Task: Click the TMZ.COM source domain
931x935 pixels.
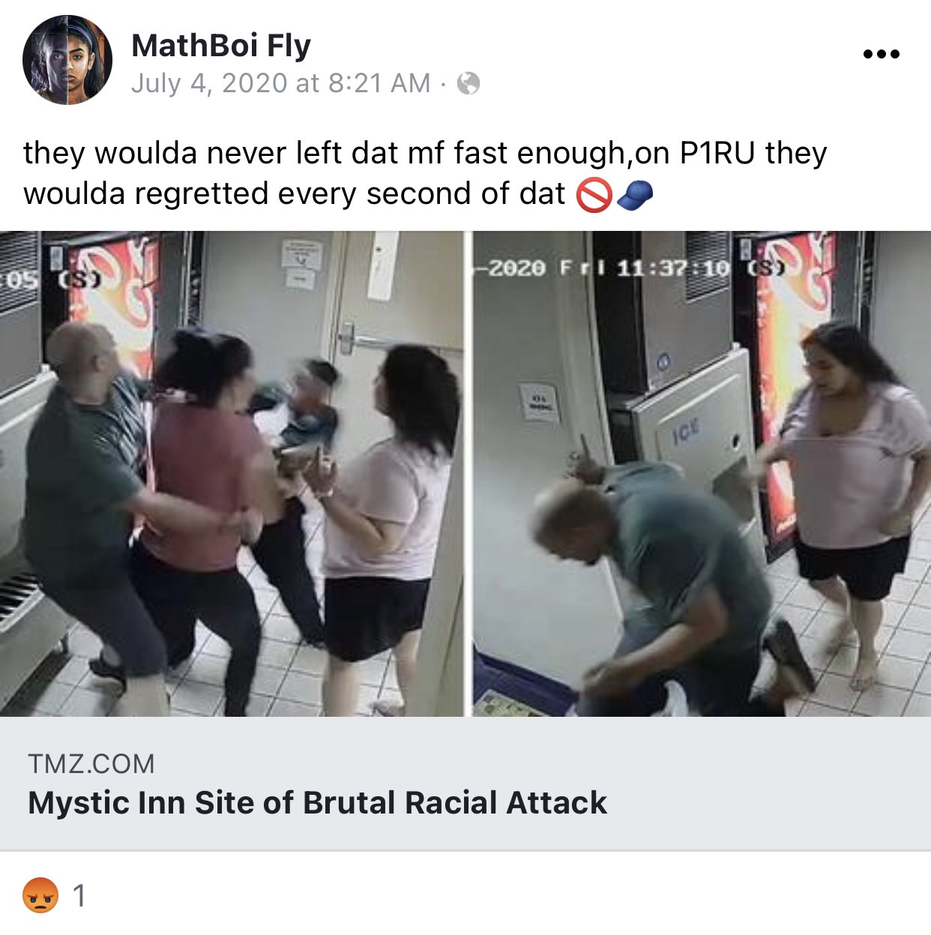Action: click(91, 764)
